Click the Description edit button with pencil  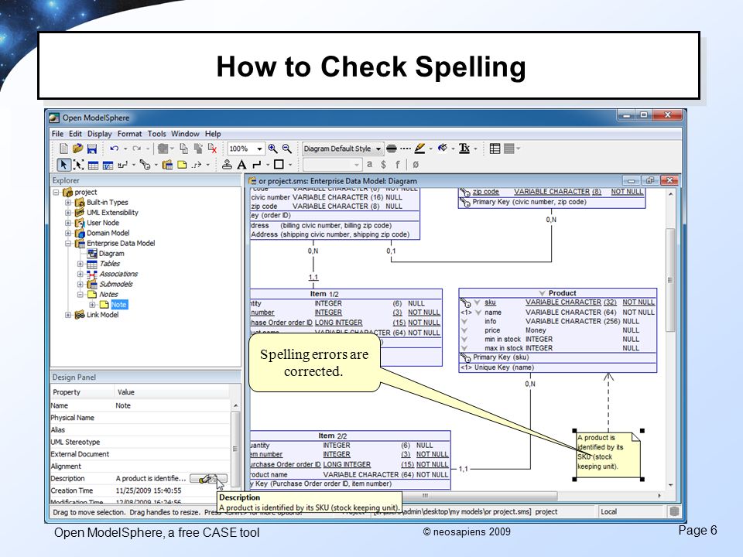point(208,479)
